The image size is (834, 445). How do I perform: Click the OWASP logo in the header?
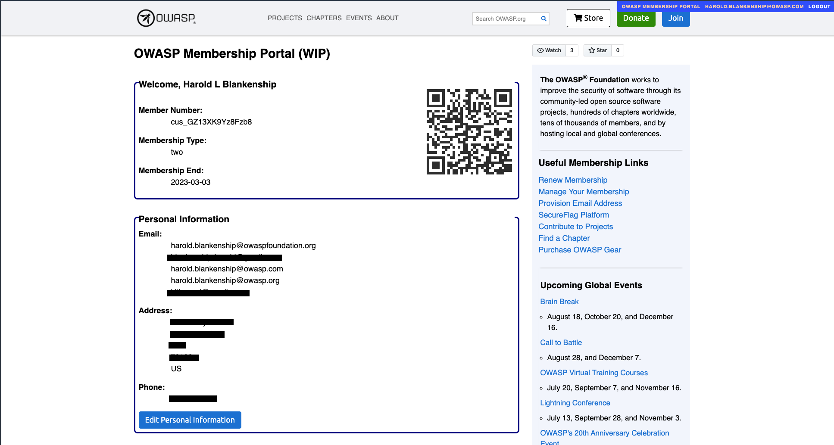pyautogui.click(x=166, y=18)
